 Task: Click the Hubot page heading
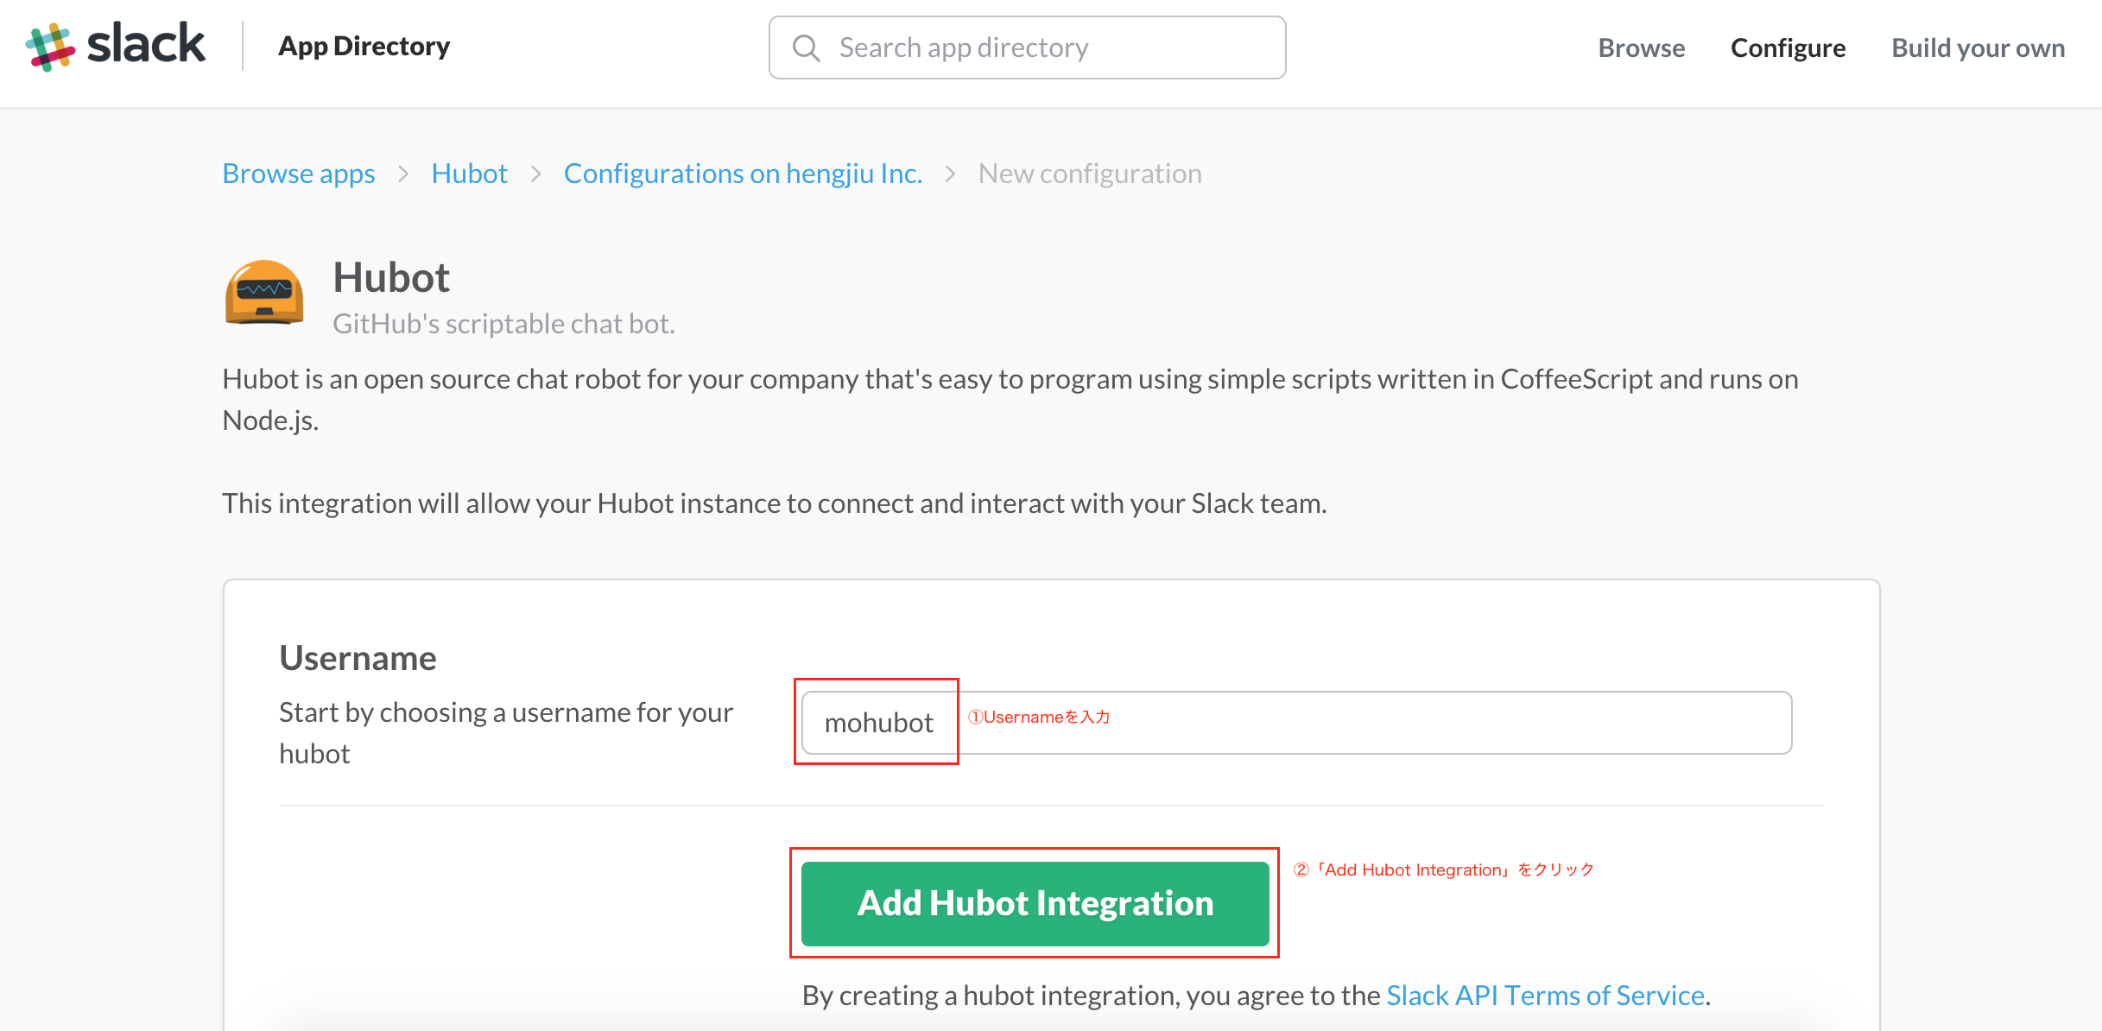pyautogui.click(x=391, y=276)
